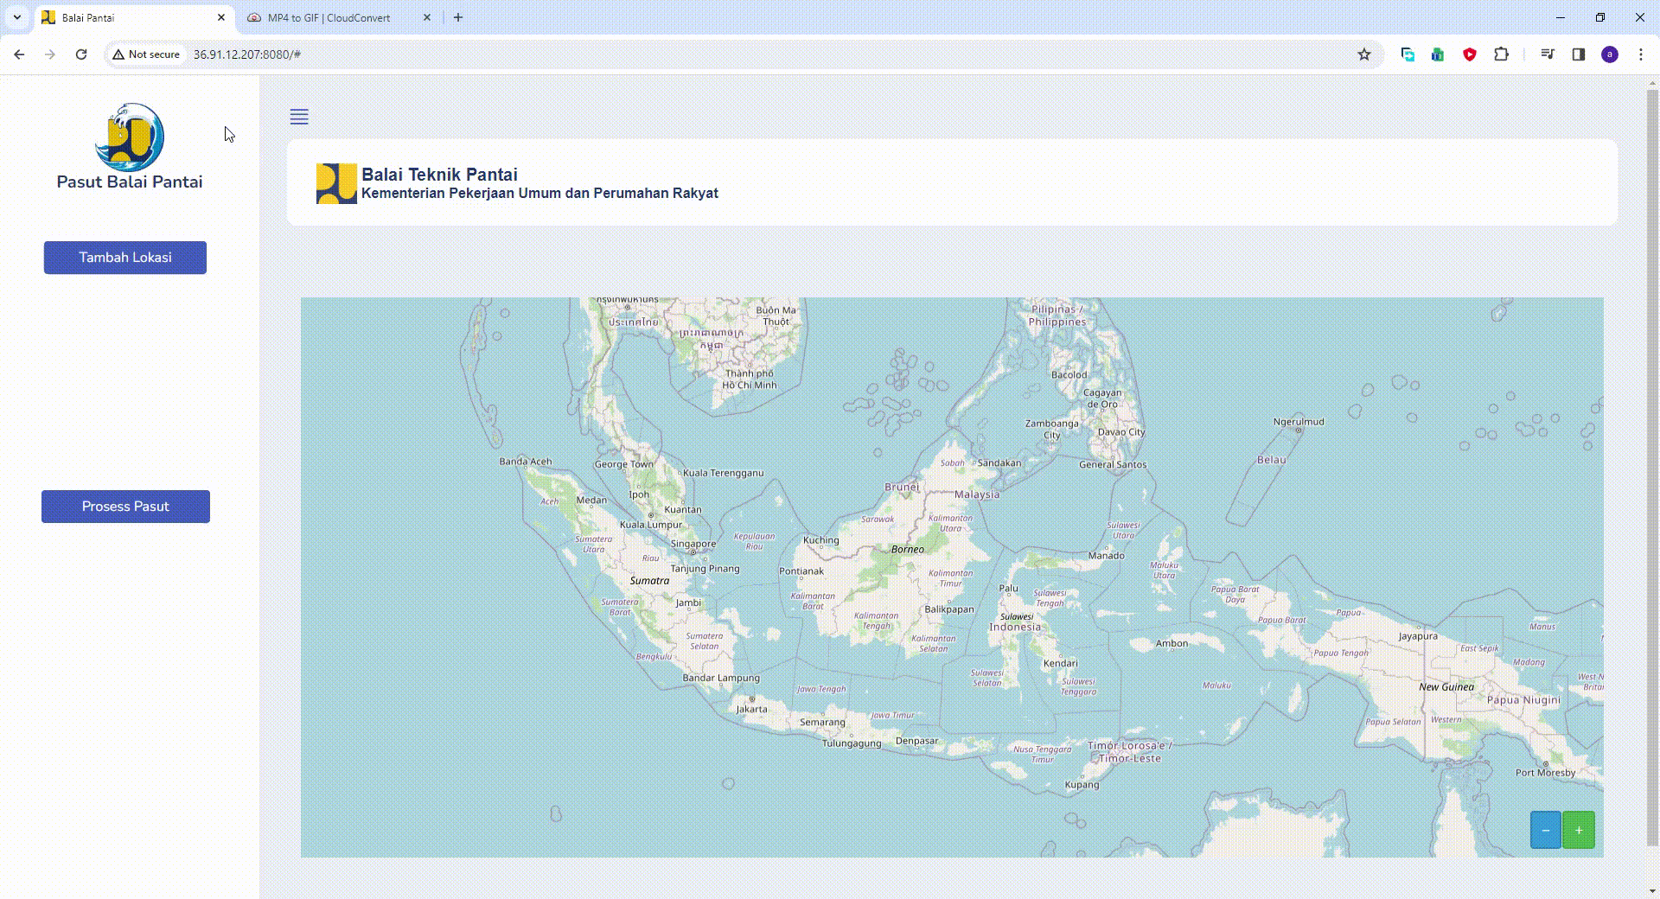Open Chrome three-dot menu
The width and height of the screenshot is (1660, 899).
(x=1640, y=54)
